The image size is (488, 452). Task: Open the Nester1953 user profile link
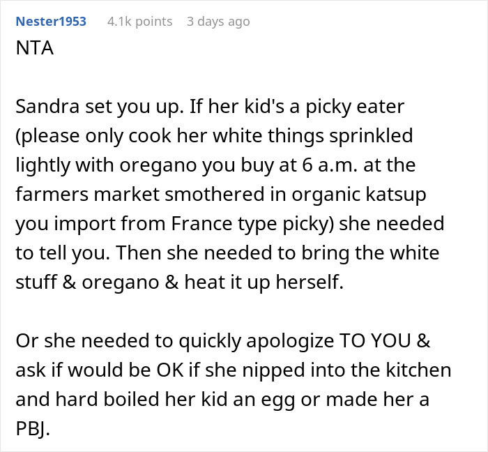tap(51, 22)
